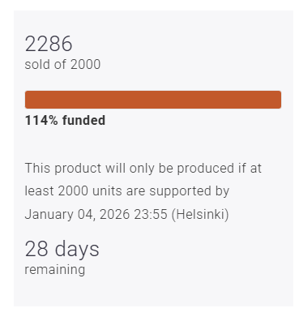Viewport: 299px width, 321px height.
Task: Click the "sold of 2000" label
Action: click(x=62, y=65)
